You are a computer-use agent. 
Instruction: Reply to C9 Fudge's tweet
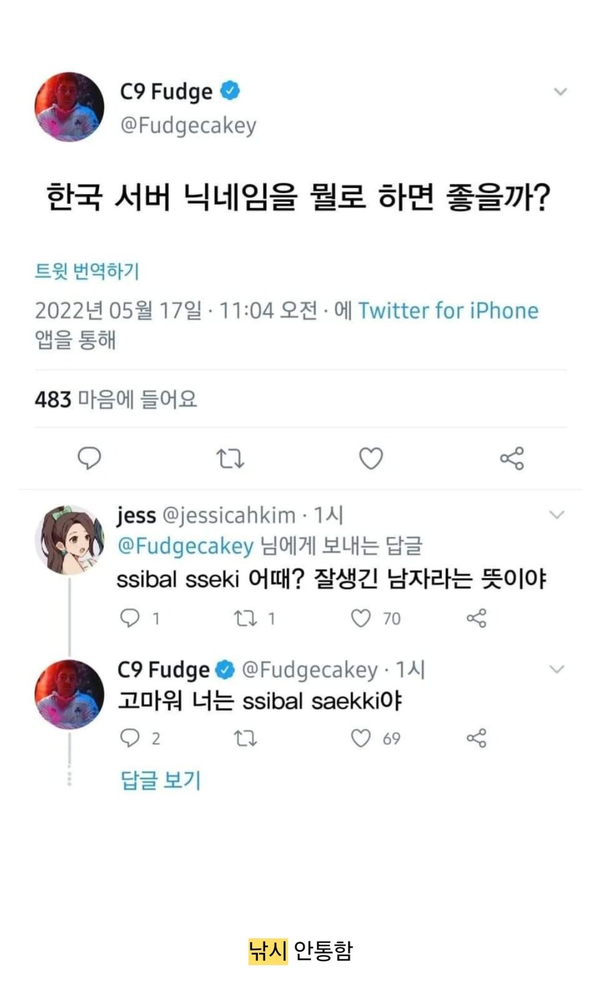tap(88, 458)
